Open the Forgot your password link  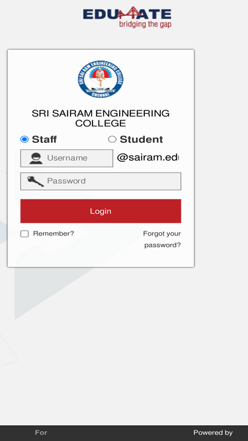tap(162, 239)
